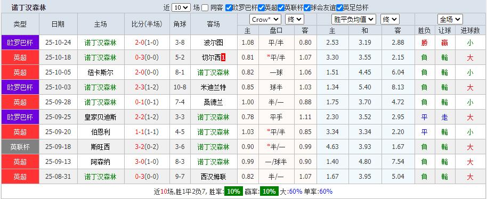Click score 2-2(1-2) for 皇家贝迪斯 match
This screenshot has height=199, width=487.
tap(147, 117)
